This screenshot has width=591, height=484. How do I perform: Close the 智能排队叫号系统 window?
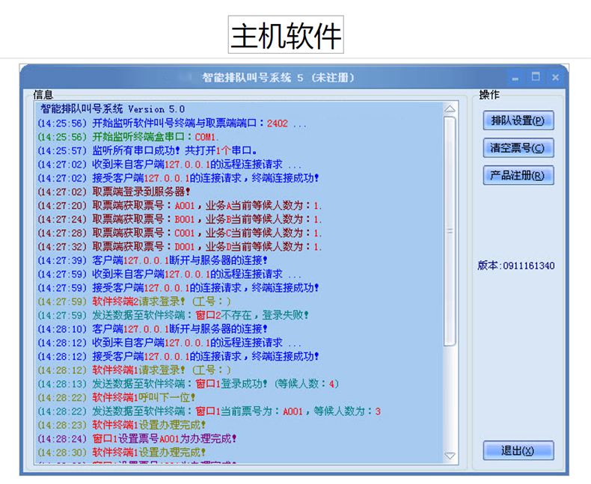[x=555, y=77]
